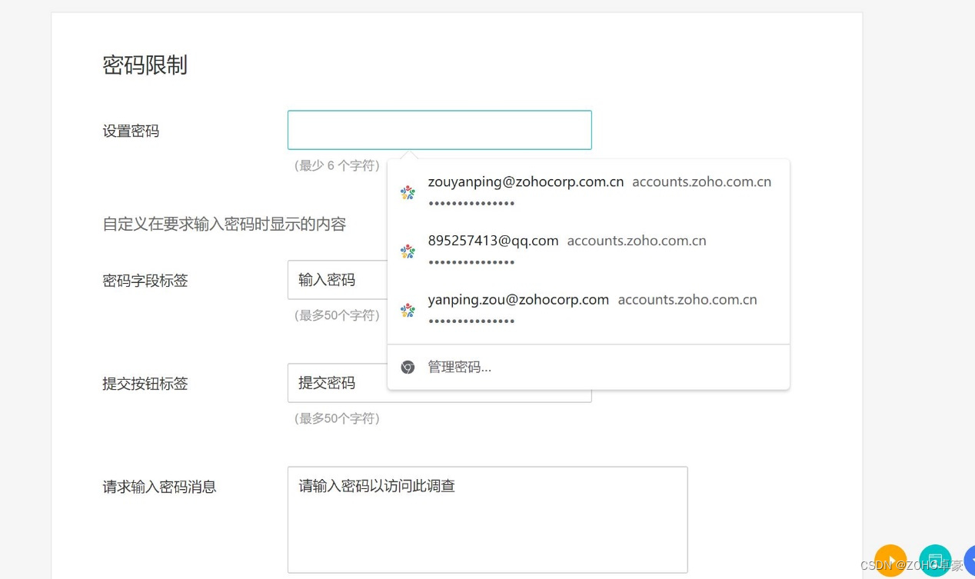975x579 pixels.
Task: Select saved account yanping.zou@zohocorp.com
Action: (588, 310)
